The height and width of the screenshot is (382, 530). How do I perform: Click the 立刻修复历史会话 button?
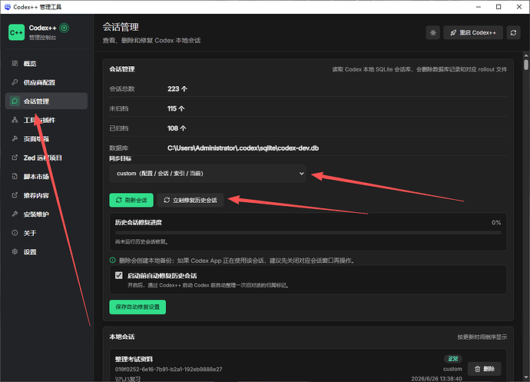(x=190, y=200)
